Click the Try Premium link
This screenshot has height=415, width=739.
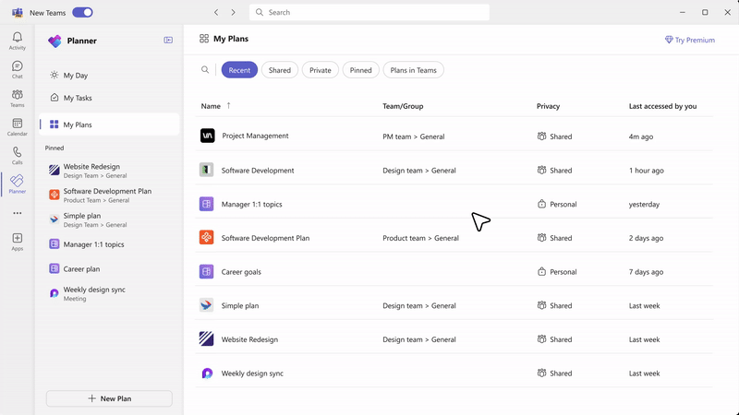690,40
